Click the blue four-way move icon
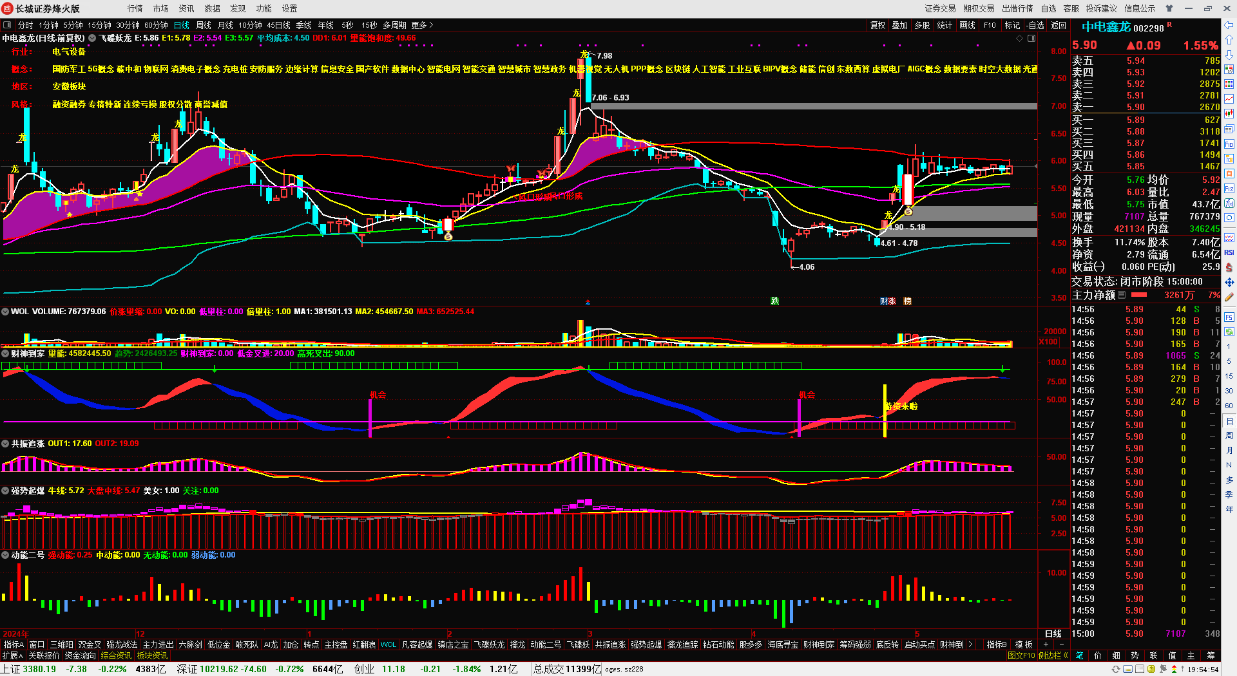This screenshot has width=1237, height=676. 1229,282
